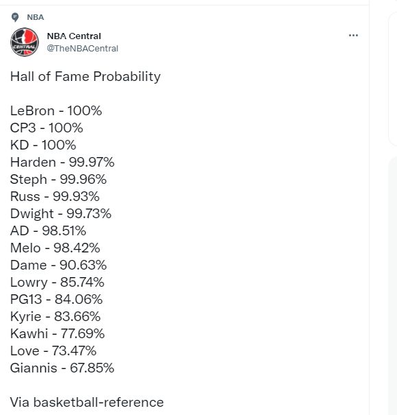Click the Steph - 99.96% line
This screenshot has height=415, width=397.
pos(58,179)
